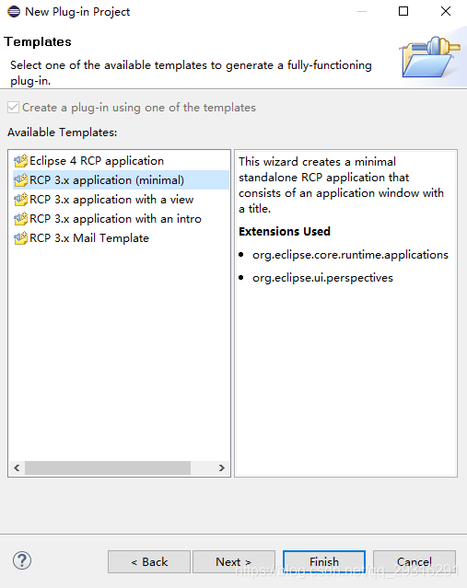Image resolution: width=467 pixels, height=588 pixels.
Task: Advance the wizard with Next button
Action: pyautogui.click(x=234, y=561)
